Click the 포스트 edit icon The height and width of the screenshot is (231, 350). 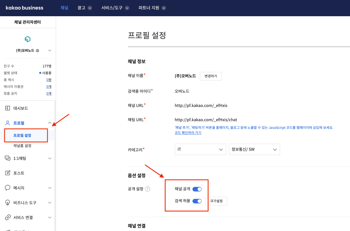tap(8, 173)
